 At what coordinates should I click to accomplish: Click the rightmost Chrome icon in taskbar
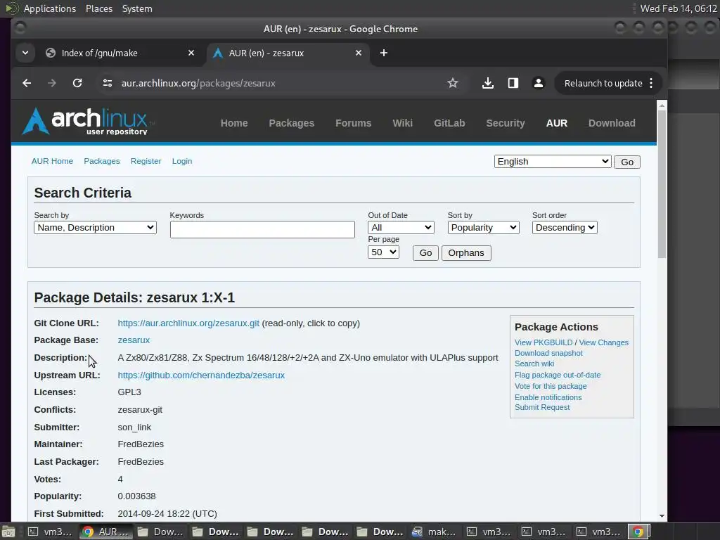click(638, 532)
